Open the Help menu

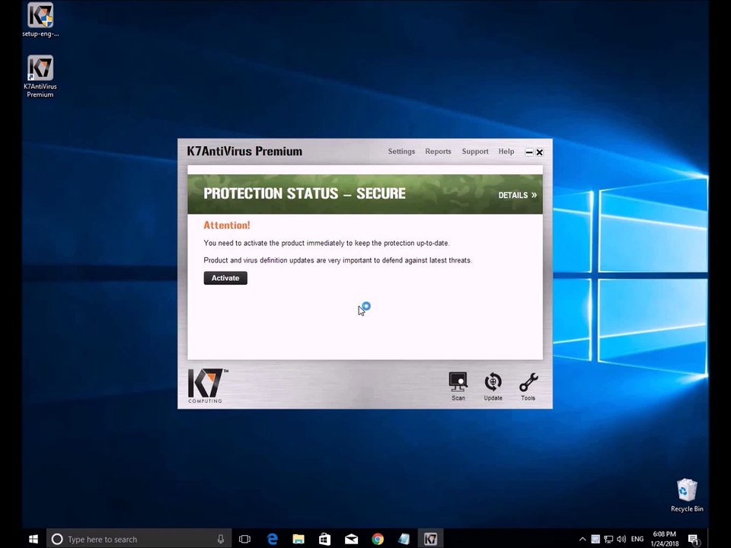coord(506,151)
